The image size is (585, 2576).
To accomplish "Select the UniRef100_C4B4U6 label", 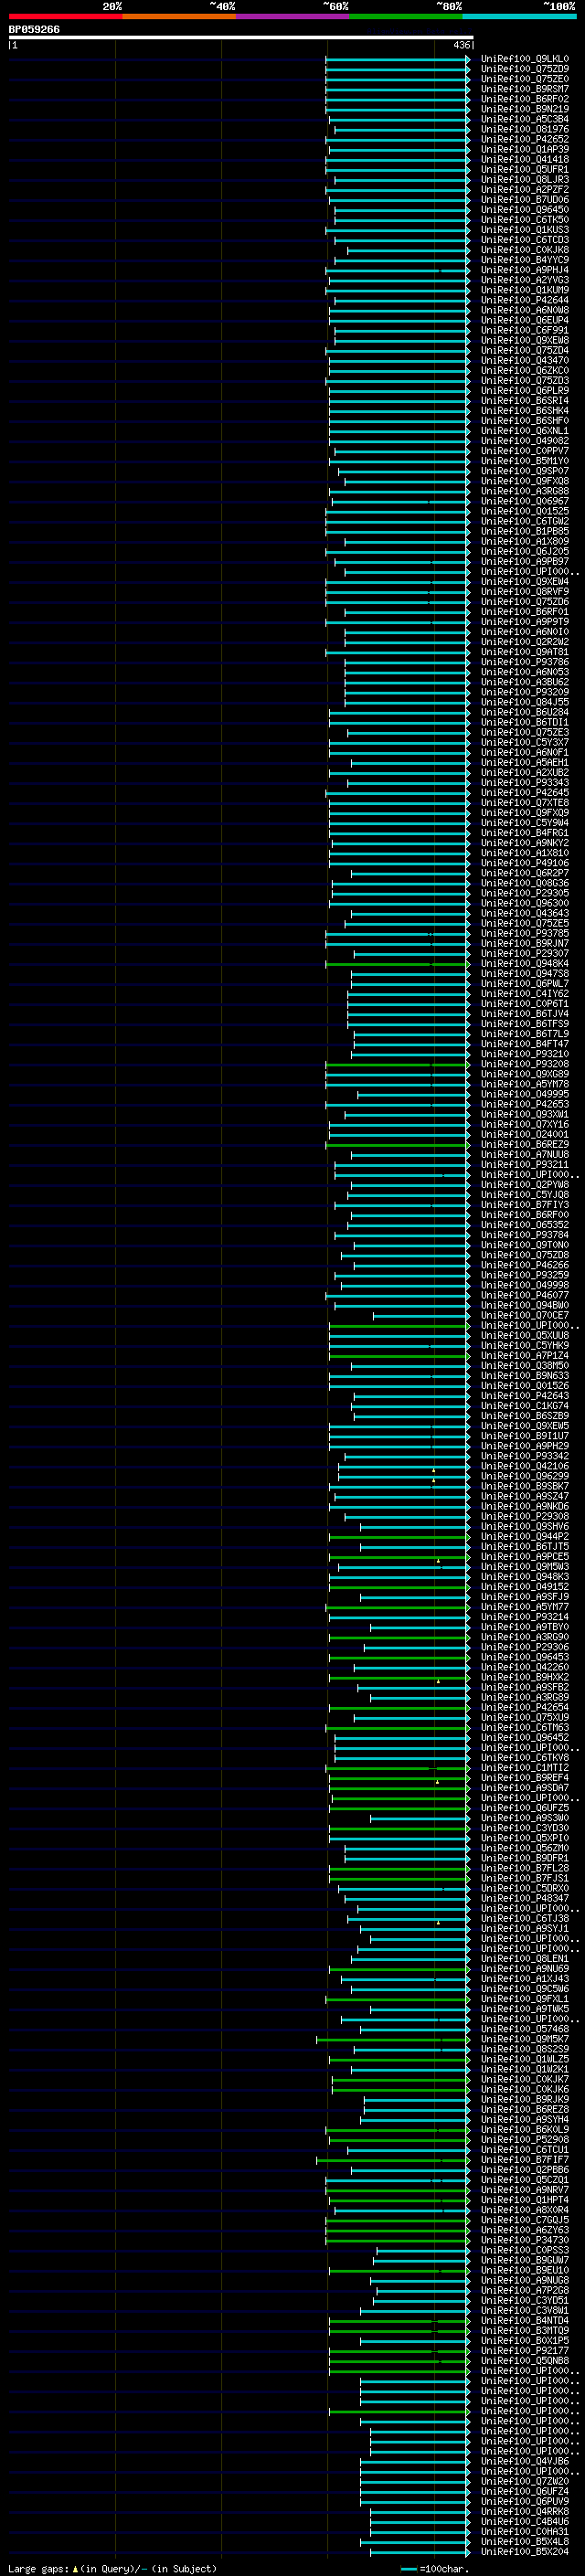I will (x=525, y=2521).
